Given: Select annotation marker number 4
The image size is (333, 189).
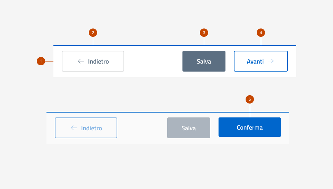Looking at the screenshot, I should (x=261, y=33).
